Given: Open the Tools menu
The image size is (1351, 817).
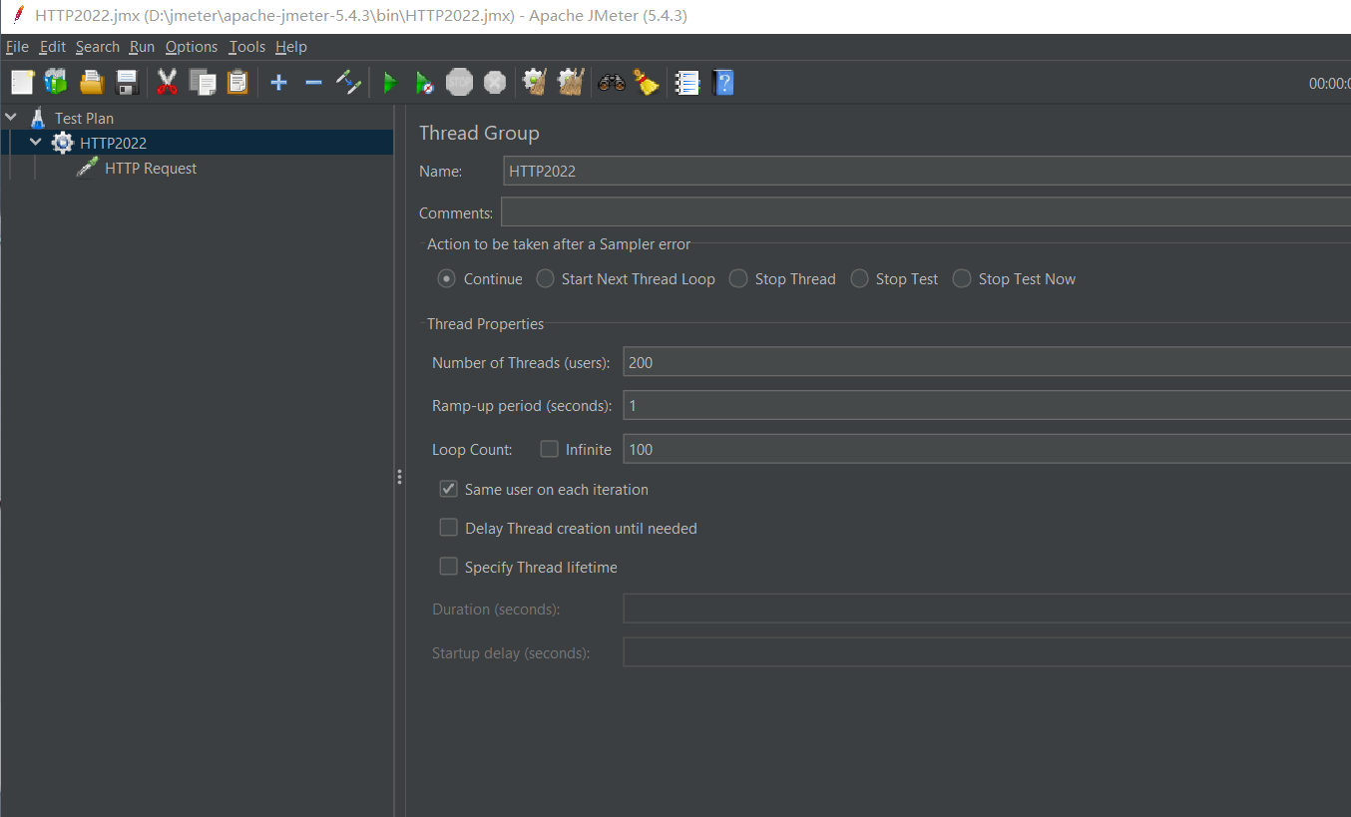Looking at the screenshot, I should [247, 47].
